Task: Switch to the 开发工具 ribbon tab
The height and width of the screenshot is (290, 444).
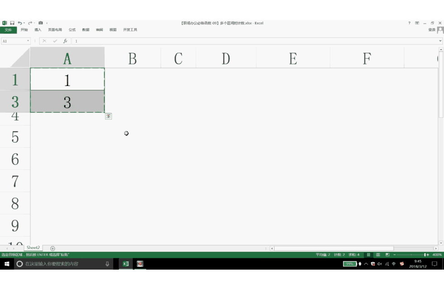Action: (130, 30)
